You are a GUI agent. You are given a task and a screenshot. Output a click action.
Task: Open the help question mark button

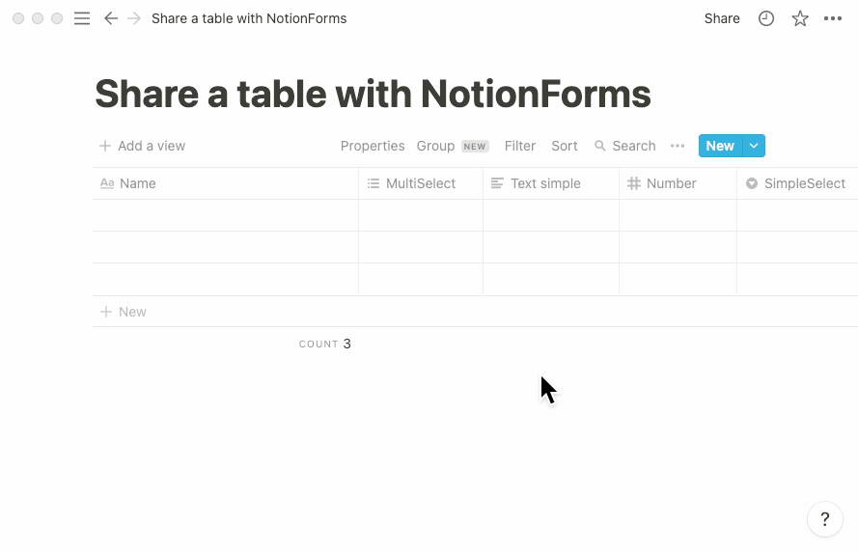click(824, 518)
